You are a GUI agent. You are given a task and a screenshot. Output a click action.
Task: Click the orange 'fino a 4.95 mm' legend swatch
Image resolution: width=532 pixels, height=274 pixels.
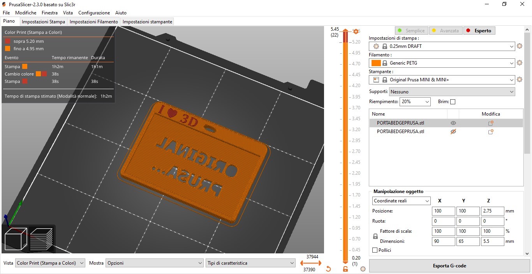point(8,49)
